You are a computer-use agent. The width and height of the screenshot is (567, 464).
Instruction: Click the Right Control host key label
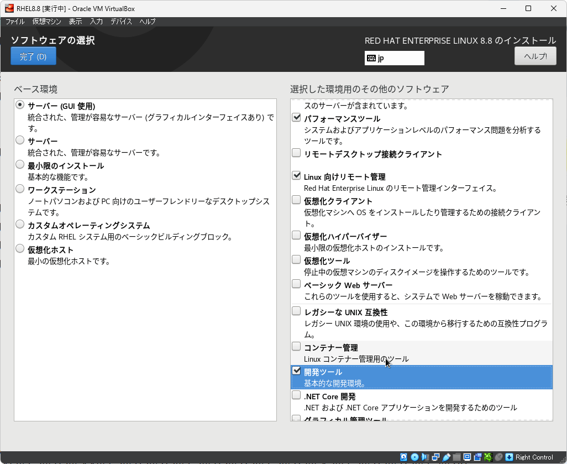[x=534, y=457]
